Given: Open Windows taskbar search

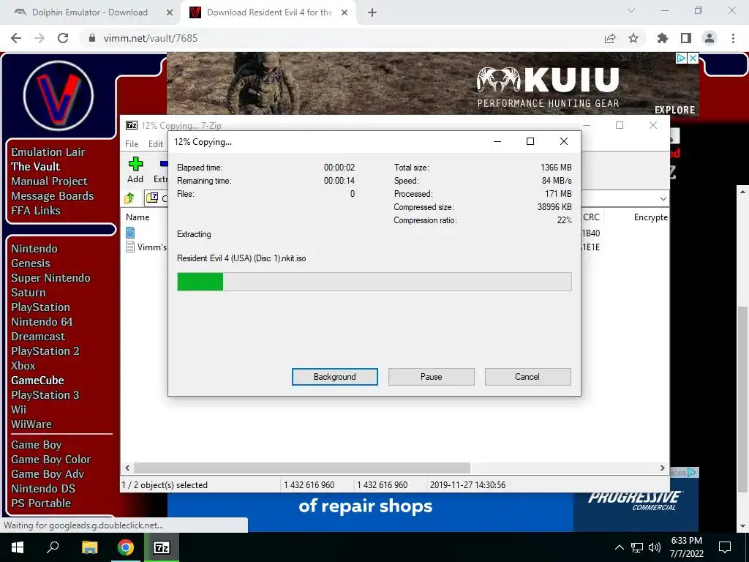Looking at the screenshot, I should 53,547.
